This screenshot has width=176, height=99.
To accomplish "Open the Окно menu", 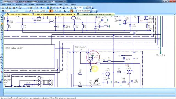I will tap(66, 4).
